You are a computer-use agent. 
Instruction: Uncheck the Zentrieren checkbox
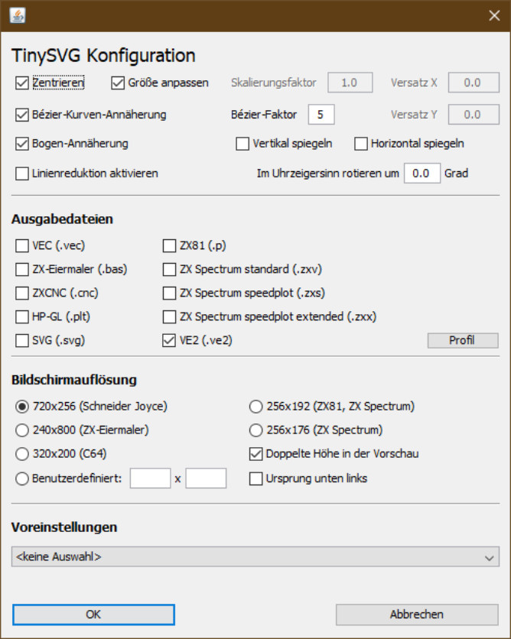(x=21, y=83)
